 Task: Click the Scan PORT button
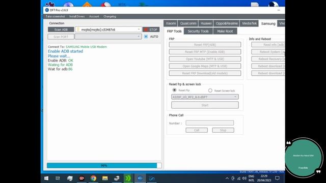61,37
